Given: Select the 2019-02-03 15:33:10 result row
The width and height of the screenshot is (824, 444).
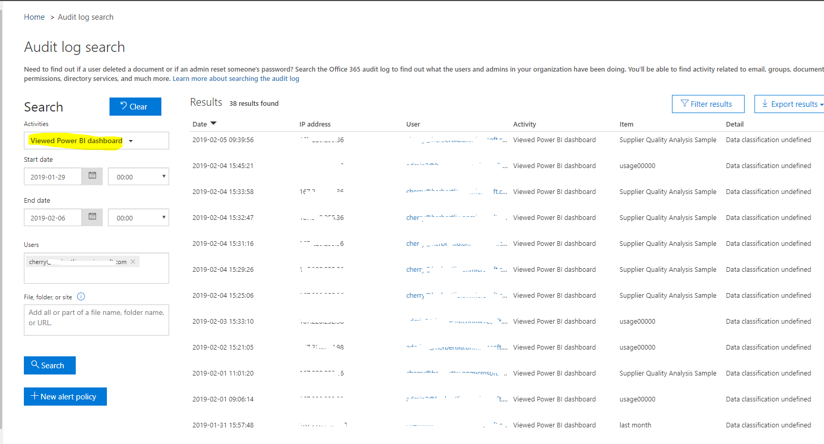Looking at the screenshot, I should pos(507,322).
